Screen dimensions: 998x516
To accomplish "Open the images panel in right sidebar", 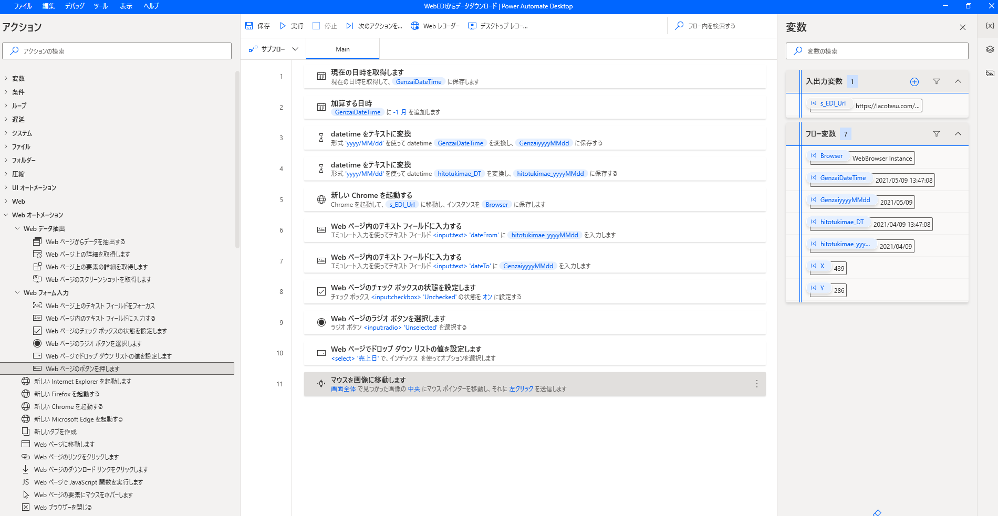I will (990, 73).
